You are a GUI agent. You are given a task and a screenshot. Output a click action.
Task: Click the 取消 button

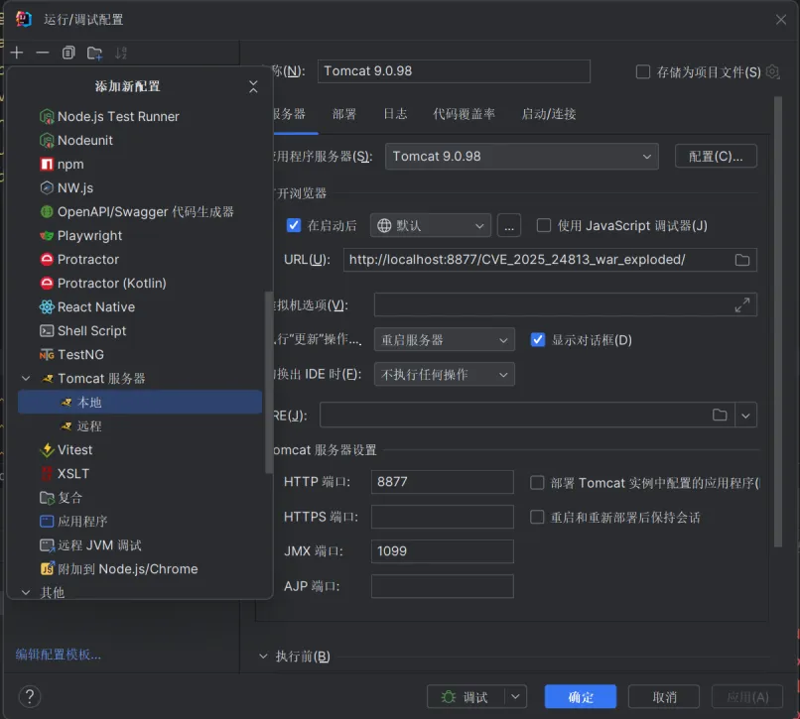664,696
